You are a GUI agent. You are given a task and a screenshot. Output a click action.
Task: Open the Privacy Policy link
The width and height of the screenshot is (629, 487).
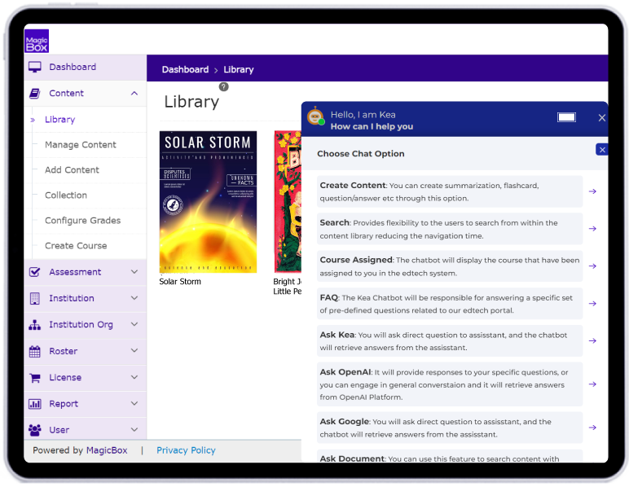pos(186,450)
